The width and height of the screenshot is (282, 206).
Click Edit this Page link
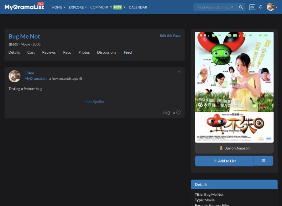pyautogui.click(x=170, y=36)
